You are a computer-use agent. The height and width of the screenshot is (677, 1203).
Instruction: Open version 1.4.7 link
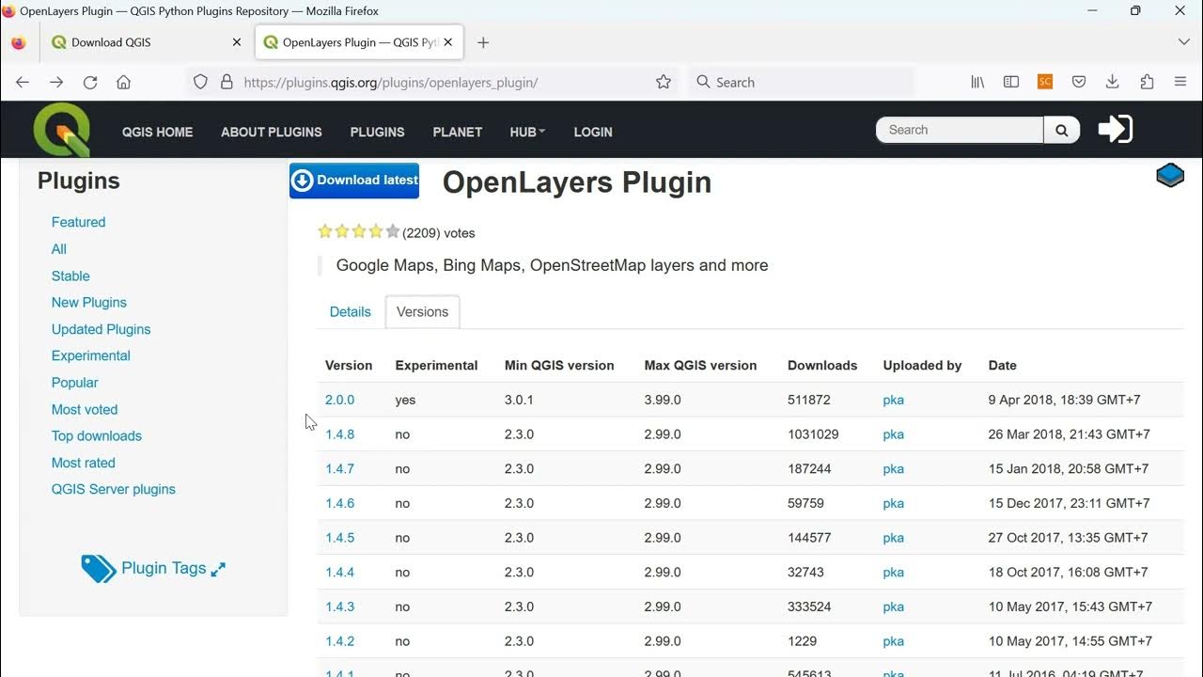(339, 469)
